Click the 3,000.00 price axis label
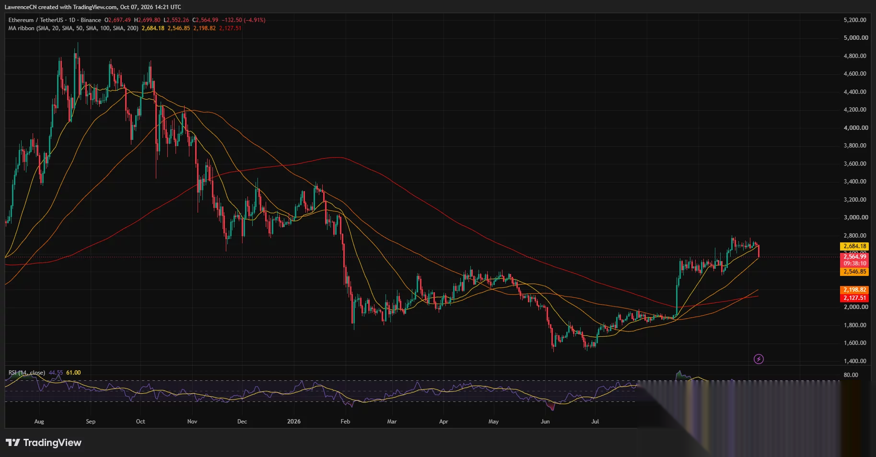Viewport: 876px width, 457px height. pyautogui.click(x=856, y=217)
